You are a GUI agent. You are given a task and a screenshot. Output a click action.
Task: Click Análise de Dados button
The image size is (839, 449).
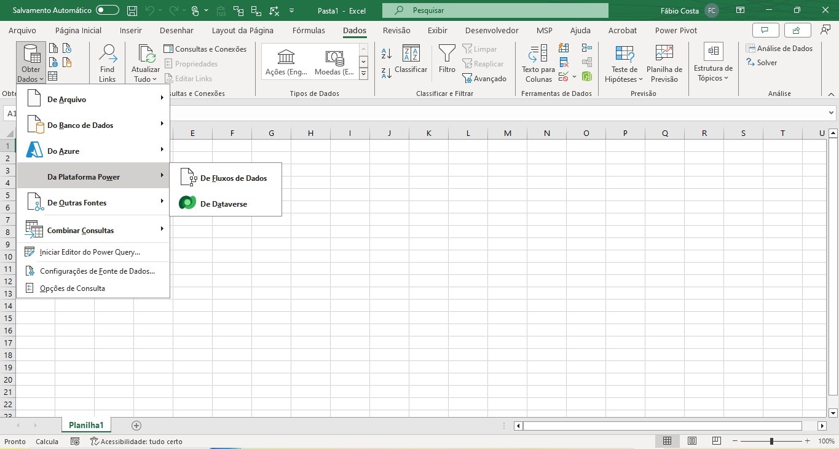779,49
